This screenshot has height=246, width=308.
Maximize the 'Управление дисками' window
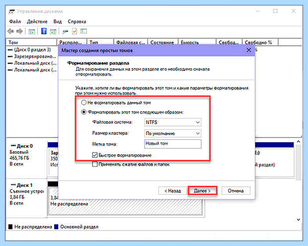275,11
